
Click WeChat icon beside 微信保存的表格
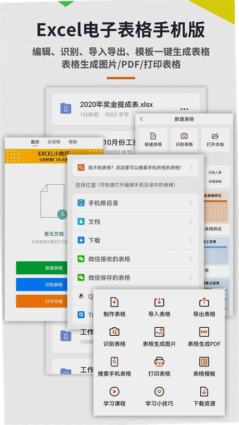coord(81,277)
